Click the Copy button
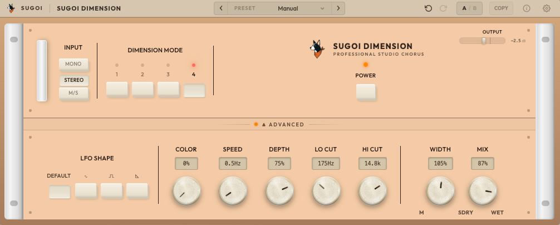Screen dimensions: 560x225 [501, 8]
